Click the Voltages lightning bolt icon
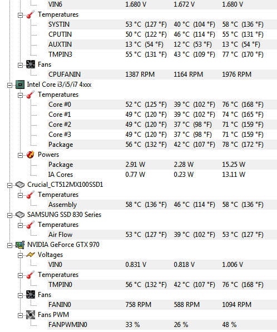The width and height of the screenshot is (277, 332). point(31,255)
